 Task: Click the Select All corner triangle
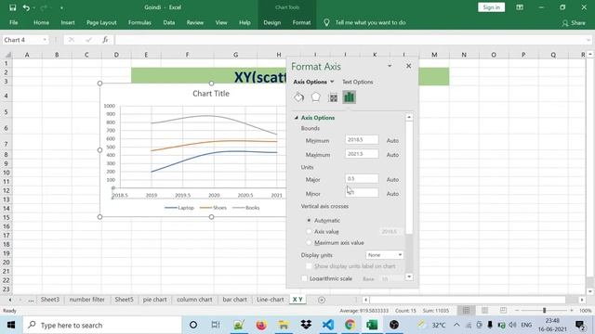8,55
